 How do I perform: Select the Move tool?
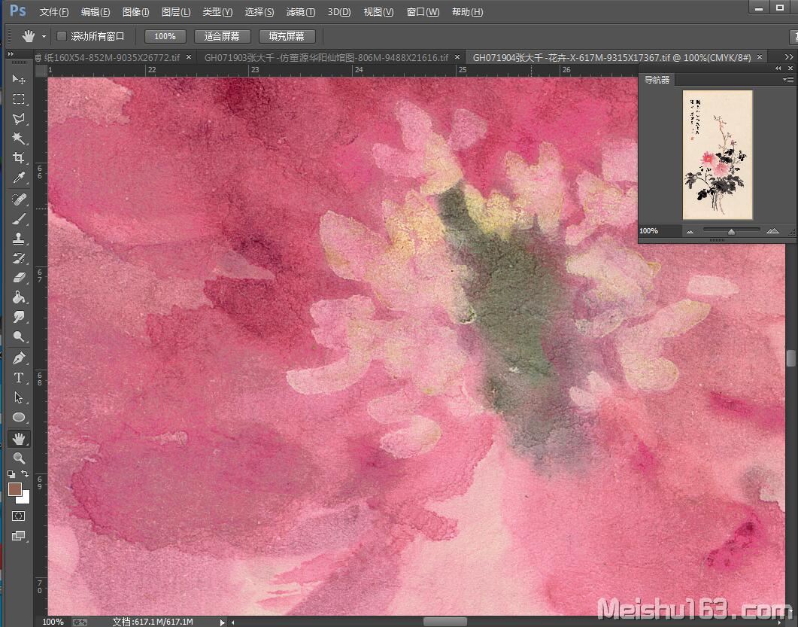pyautogui.click(x=19, y=79)
